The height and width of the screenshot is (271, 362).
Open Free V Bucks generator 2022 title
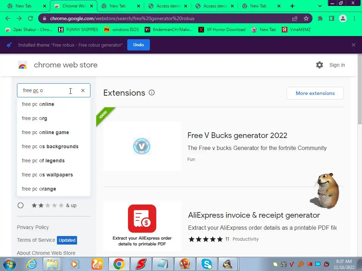[237, 135]
